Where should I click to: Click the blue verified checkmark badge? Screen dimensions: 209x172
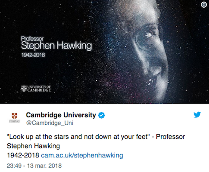pyautogui.click(x=101, y=115)
